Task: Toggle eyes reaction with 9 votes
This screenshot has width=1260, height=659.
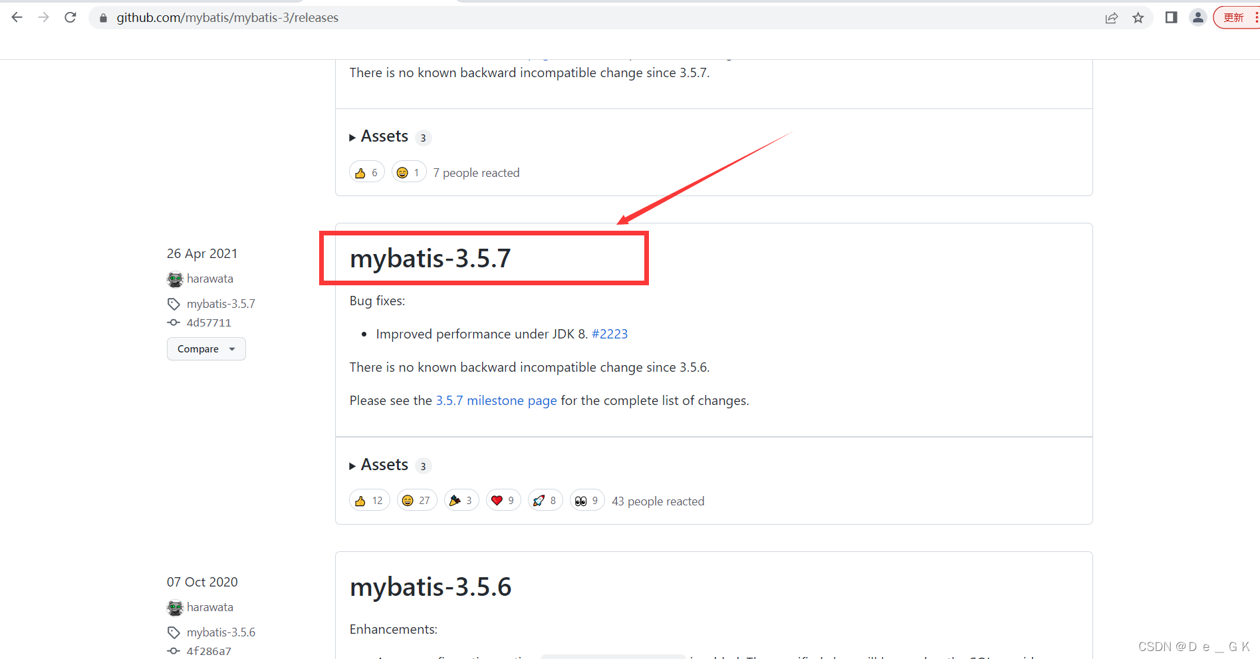Action: point(587,501)
